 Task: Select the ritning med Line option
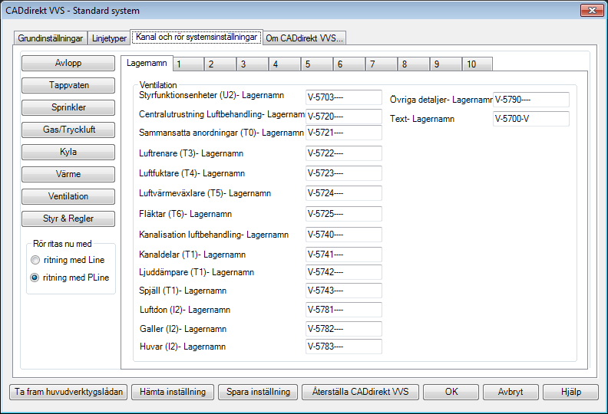68,260
